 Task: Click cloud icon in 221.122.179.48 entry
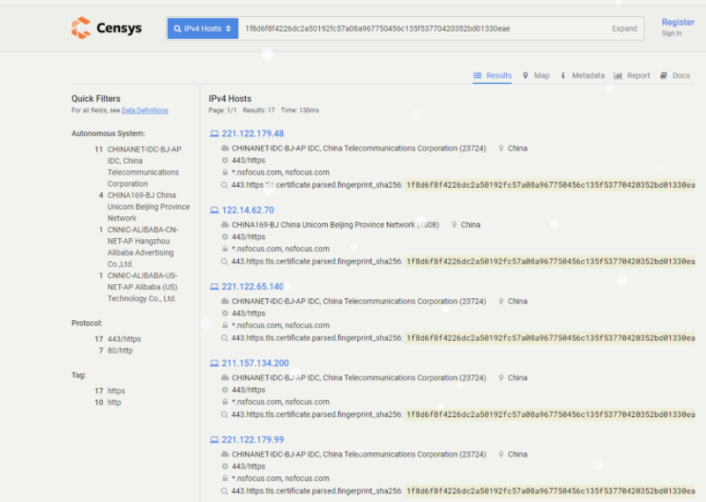click(225, 149)
